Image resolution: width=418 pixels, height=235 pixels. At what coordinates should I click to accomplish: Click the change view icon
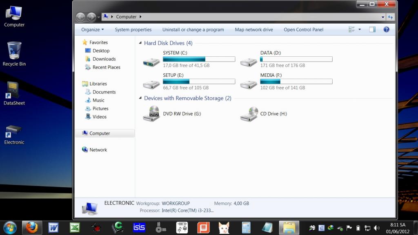tap(351, 29)
